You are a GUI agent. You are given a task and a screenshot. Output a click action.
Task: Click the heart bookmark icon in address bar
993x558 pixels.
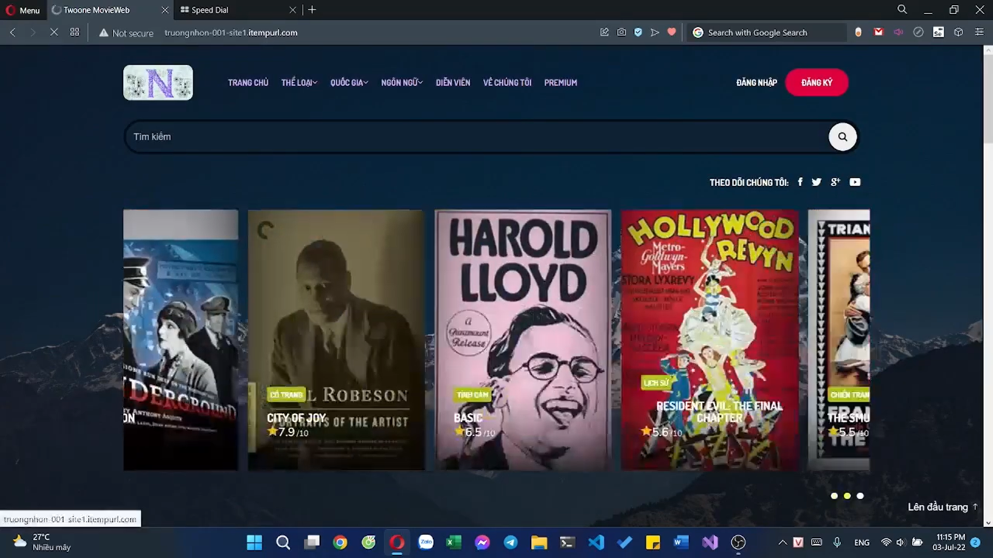click(x=671, y=33)
